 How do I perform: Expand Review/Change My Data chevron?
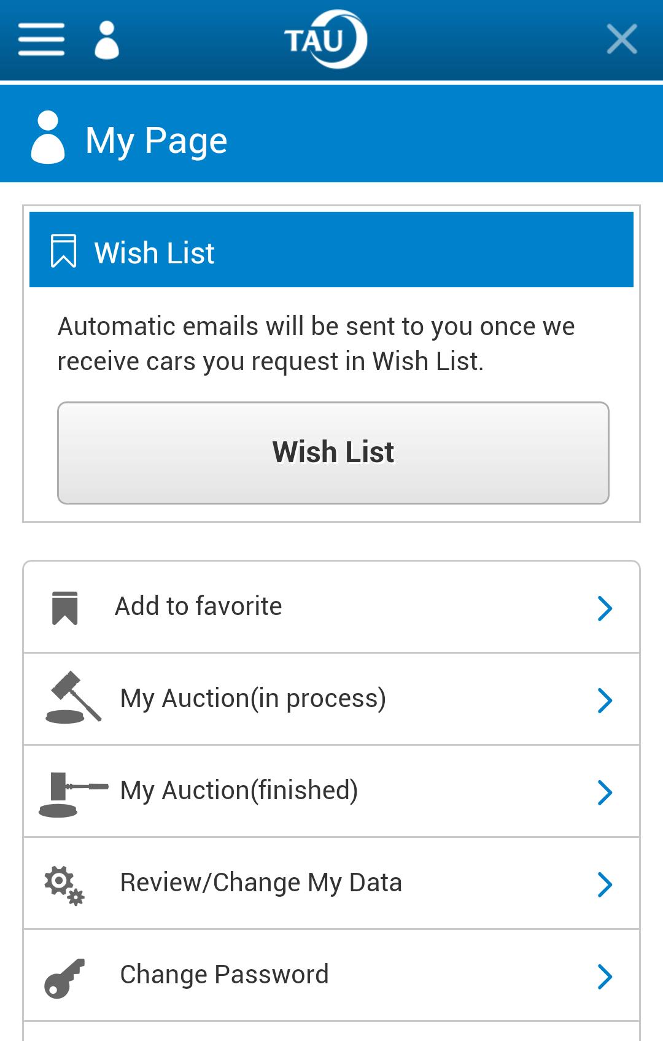coord(605,884)
